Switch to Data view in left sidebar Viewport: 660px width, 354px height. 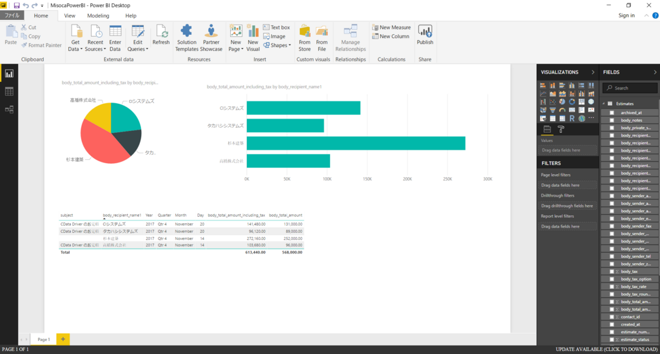9,92
